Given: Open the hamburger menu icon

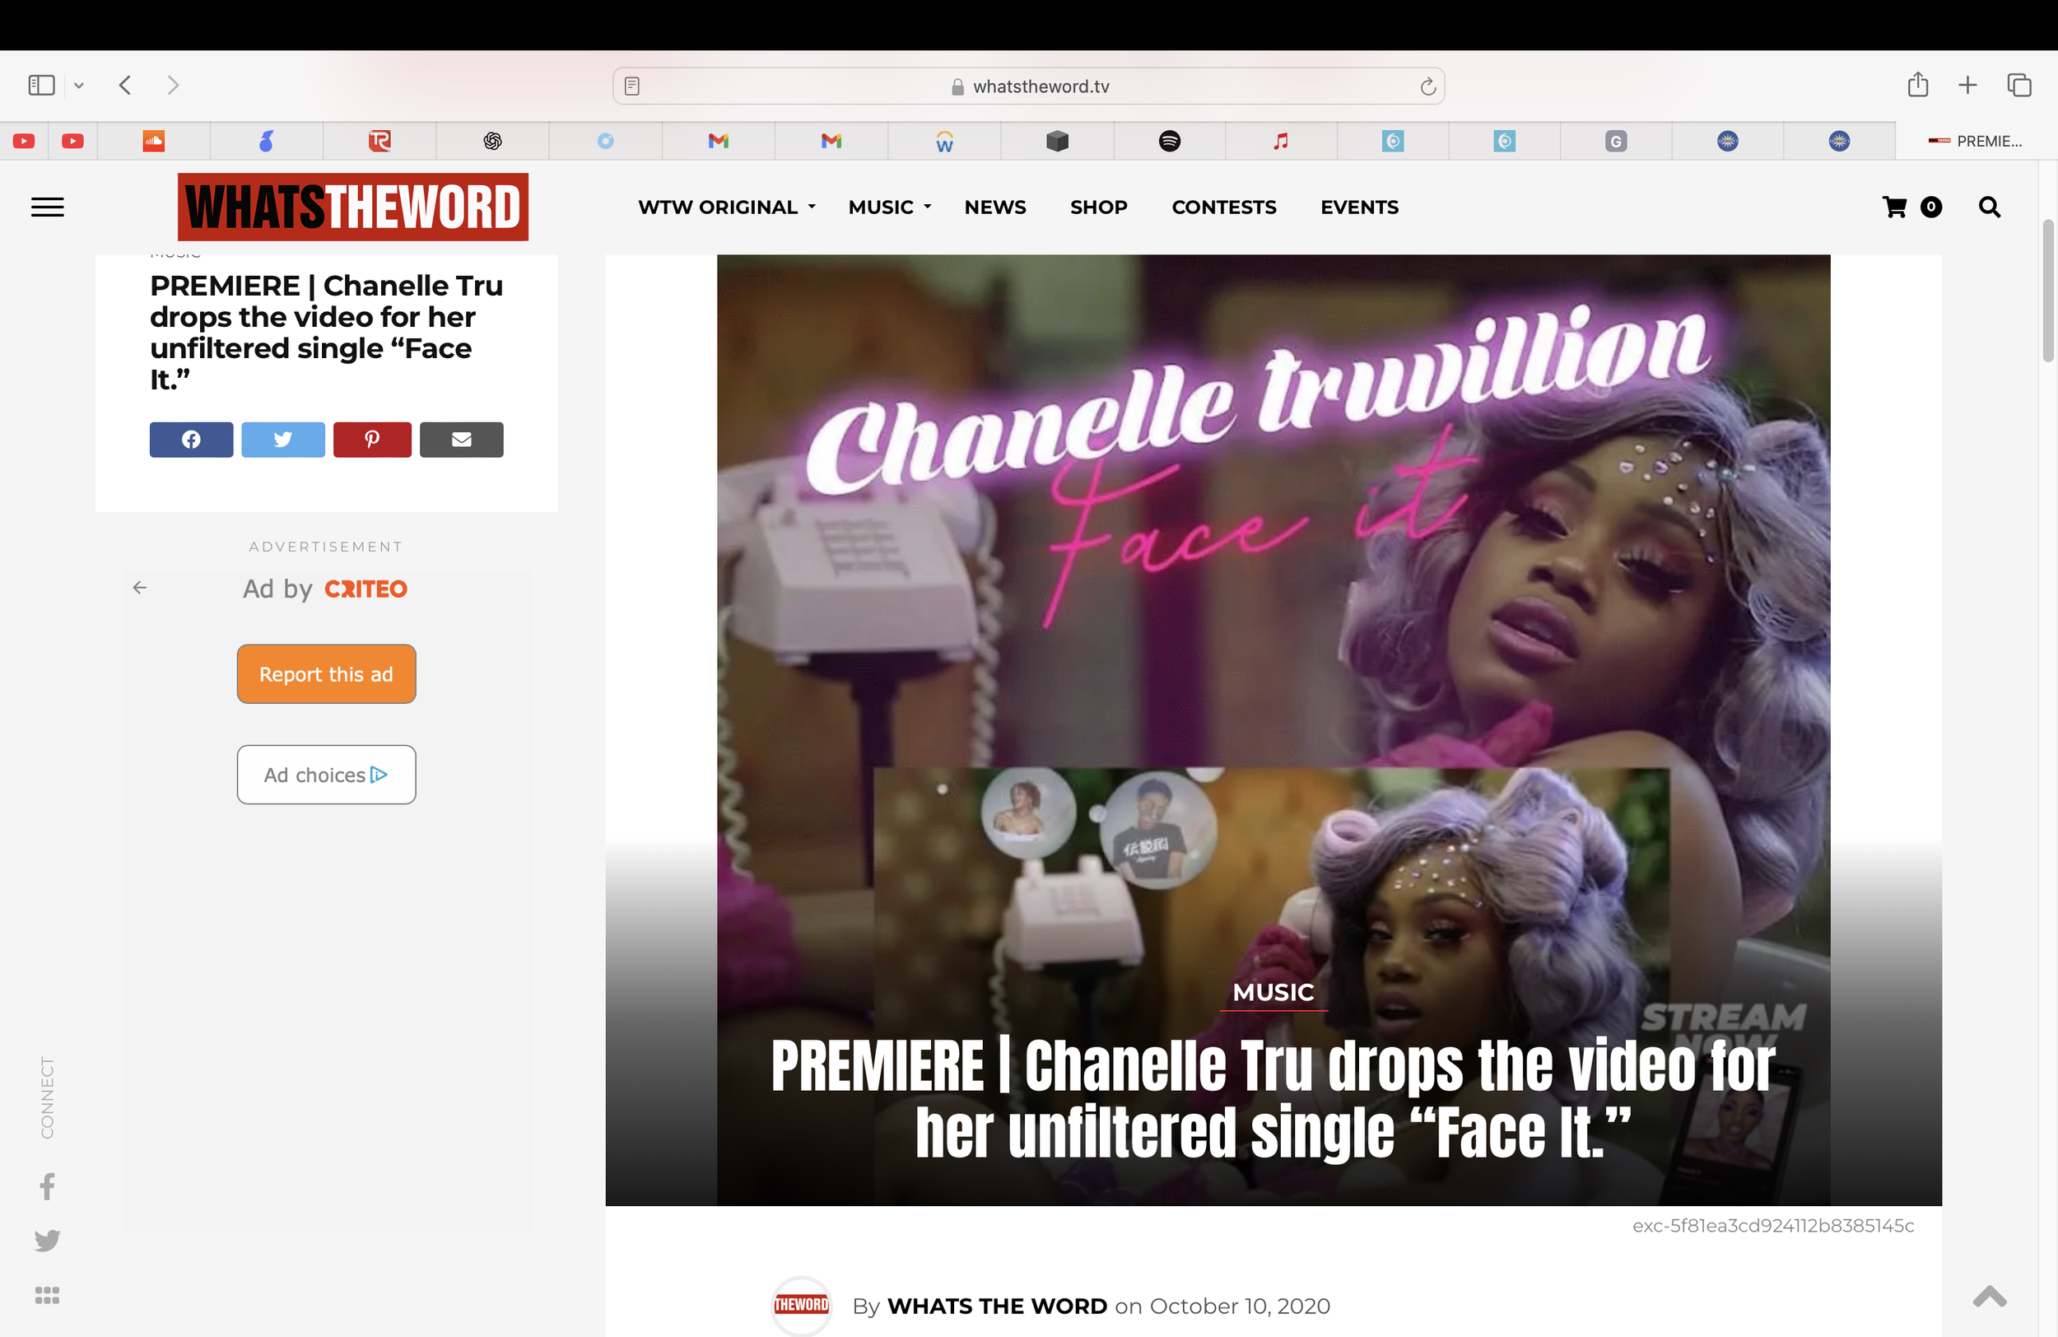Looking at the screenshot, I should 48,207.
